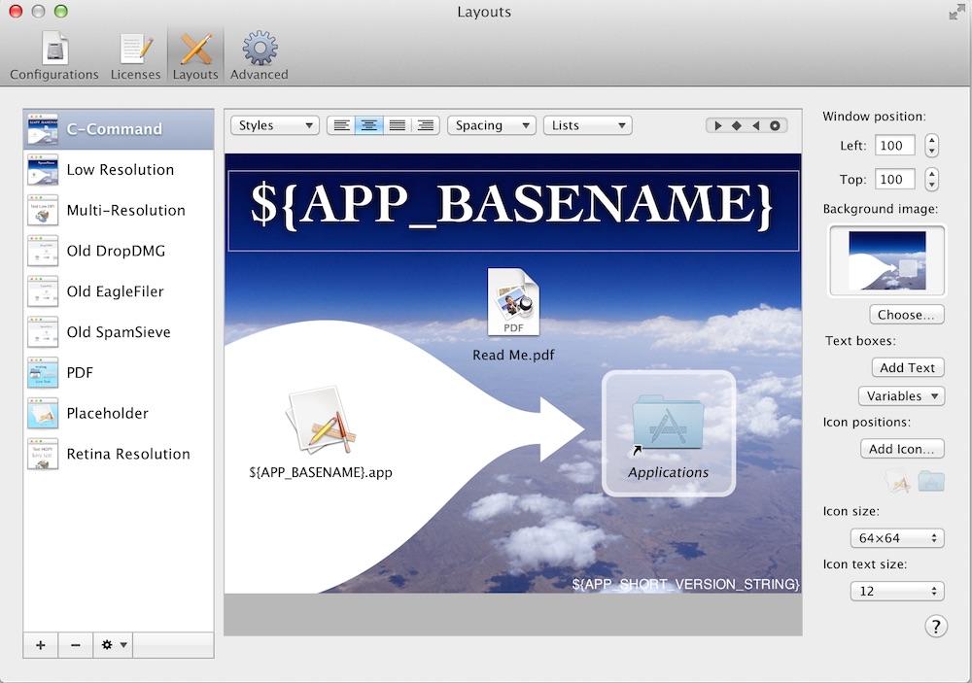Click the Add Text button
The height and width of the screenshot is (683, 972).
[x=907, y=368]
